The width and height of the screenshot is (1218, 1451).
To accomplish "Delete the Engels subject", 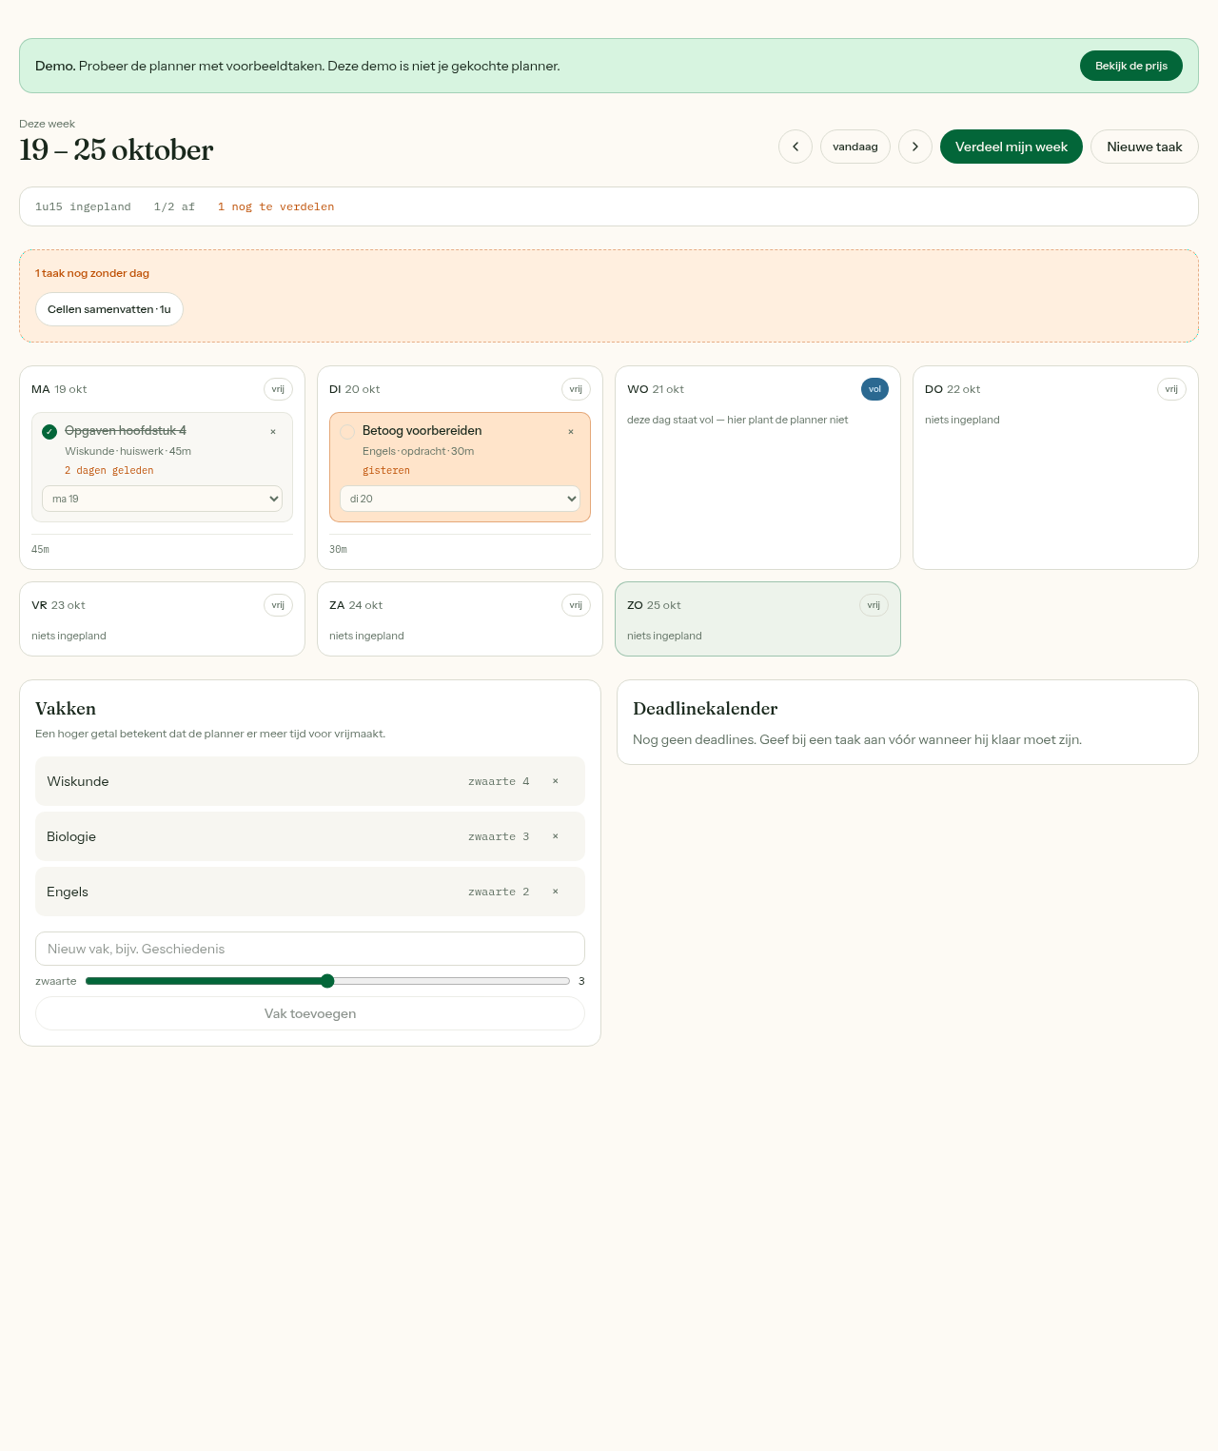I will [556, 892].
